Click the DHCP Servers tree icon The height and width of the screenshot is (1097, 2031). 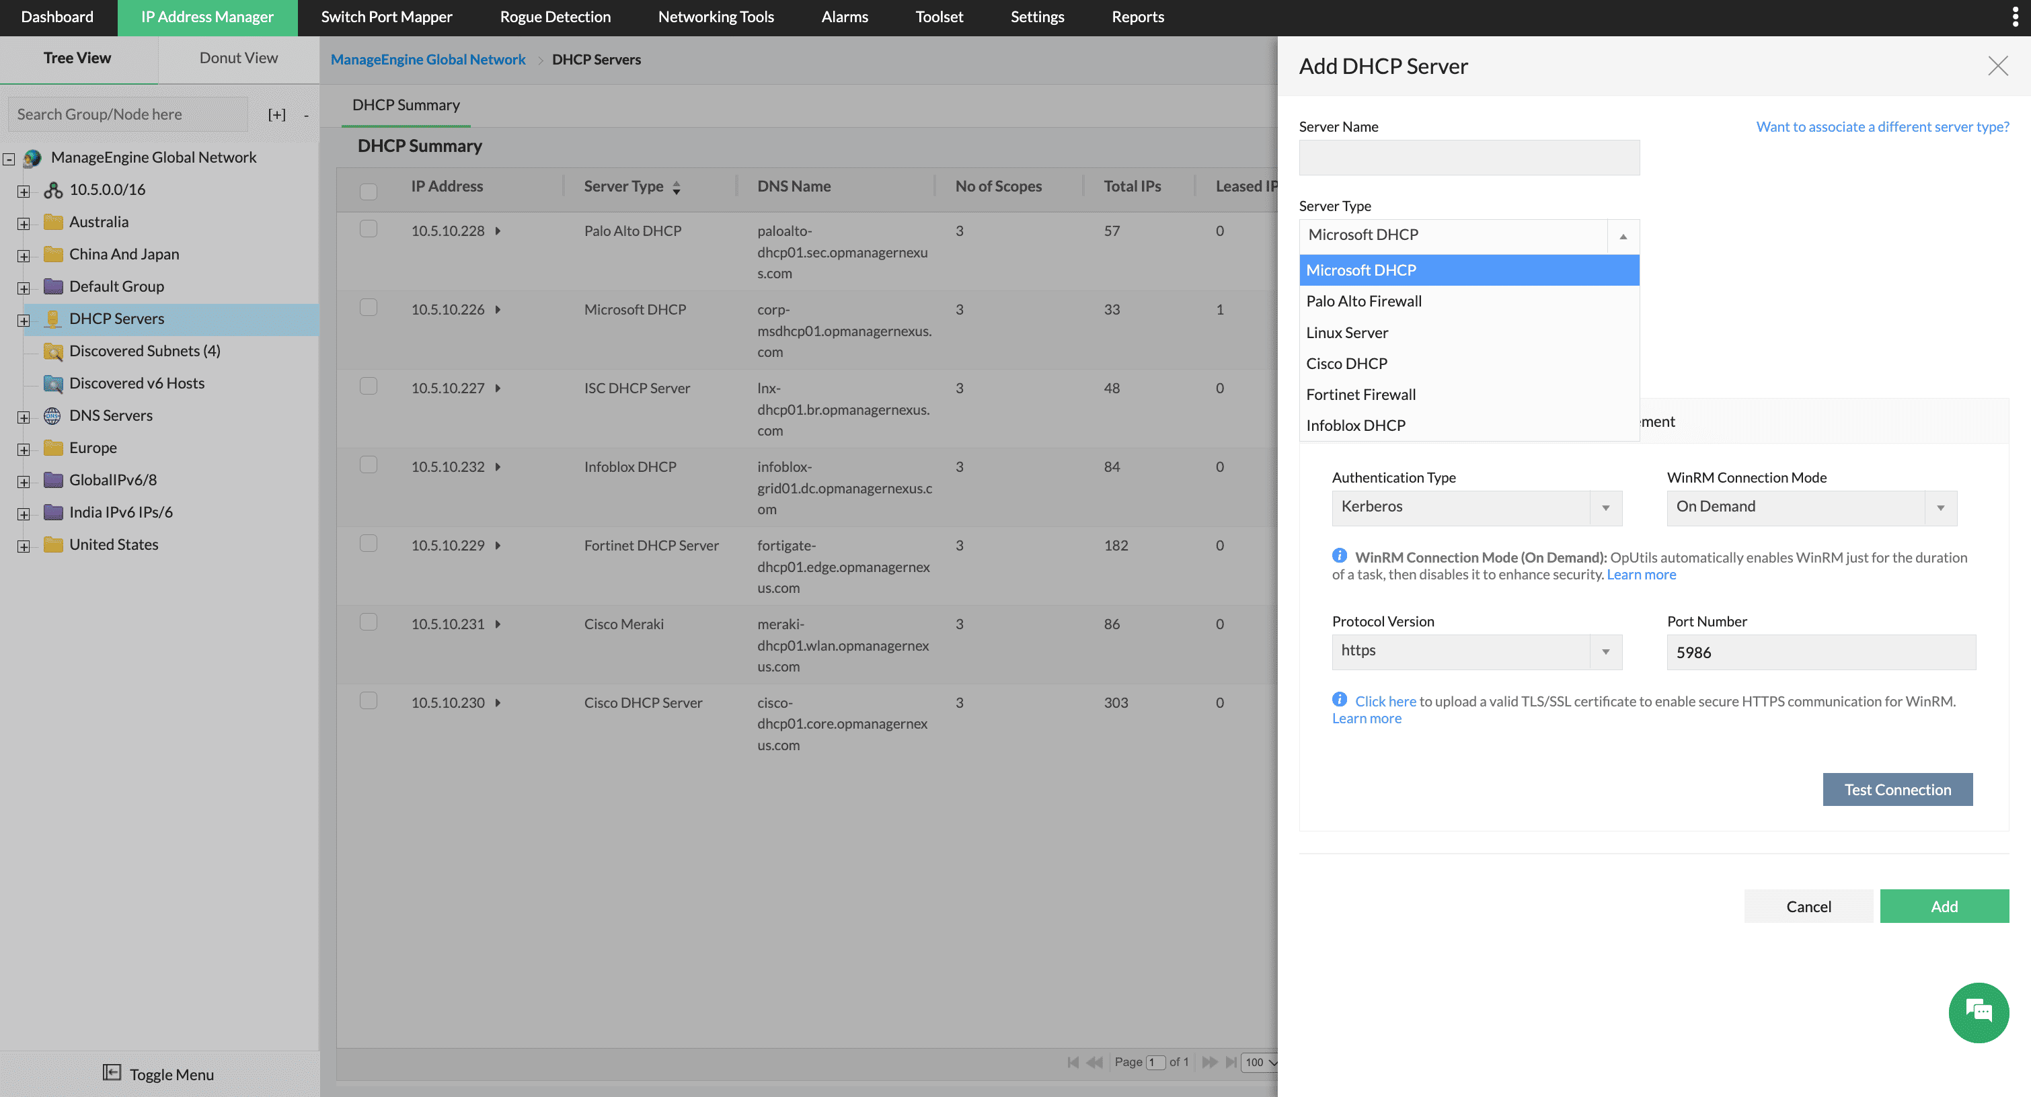(53, 319)
